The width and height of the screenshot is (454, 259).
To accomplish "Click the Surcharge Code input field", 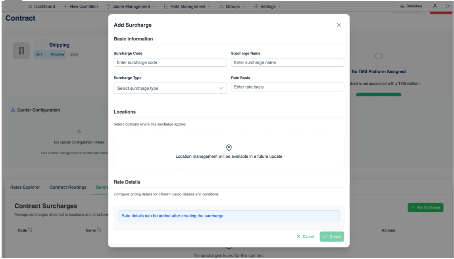I will click(x=170, y=62).
